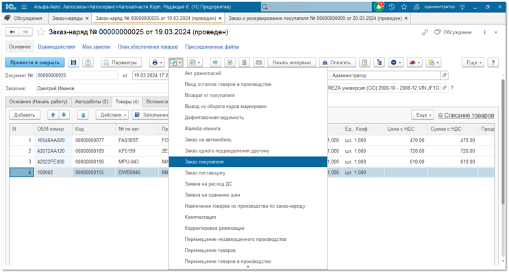Click Заказчик field Дмитрий Иванов
Viewport: 509px width, 273px height.
(x=103, y=88)
